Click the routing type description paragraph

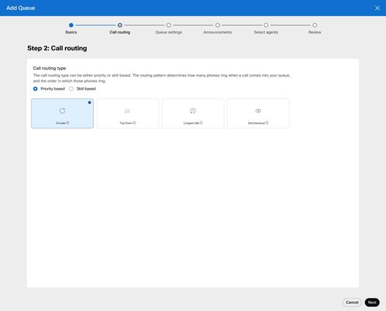pyautogui.click(x=161, y=79)
